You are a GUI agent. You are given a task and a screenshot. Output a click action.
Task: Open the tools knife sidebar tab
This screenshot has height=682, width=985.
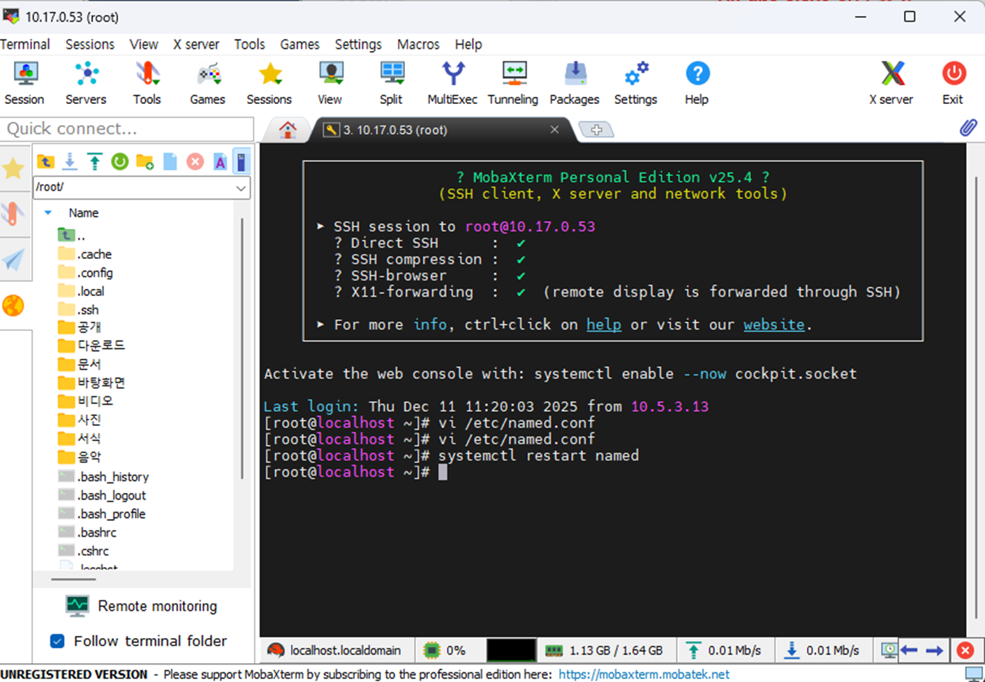pyautogui.click(x=13, y=213)
